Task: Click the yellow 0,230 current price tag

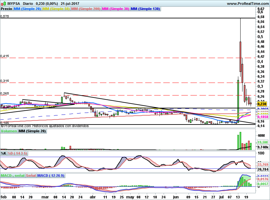Action: (262, 104)
